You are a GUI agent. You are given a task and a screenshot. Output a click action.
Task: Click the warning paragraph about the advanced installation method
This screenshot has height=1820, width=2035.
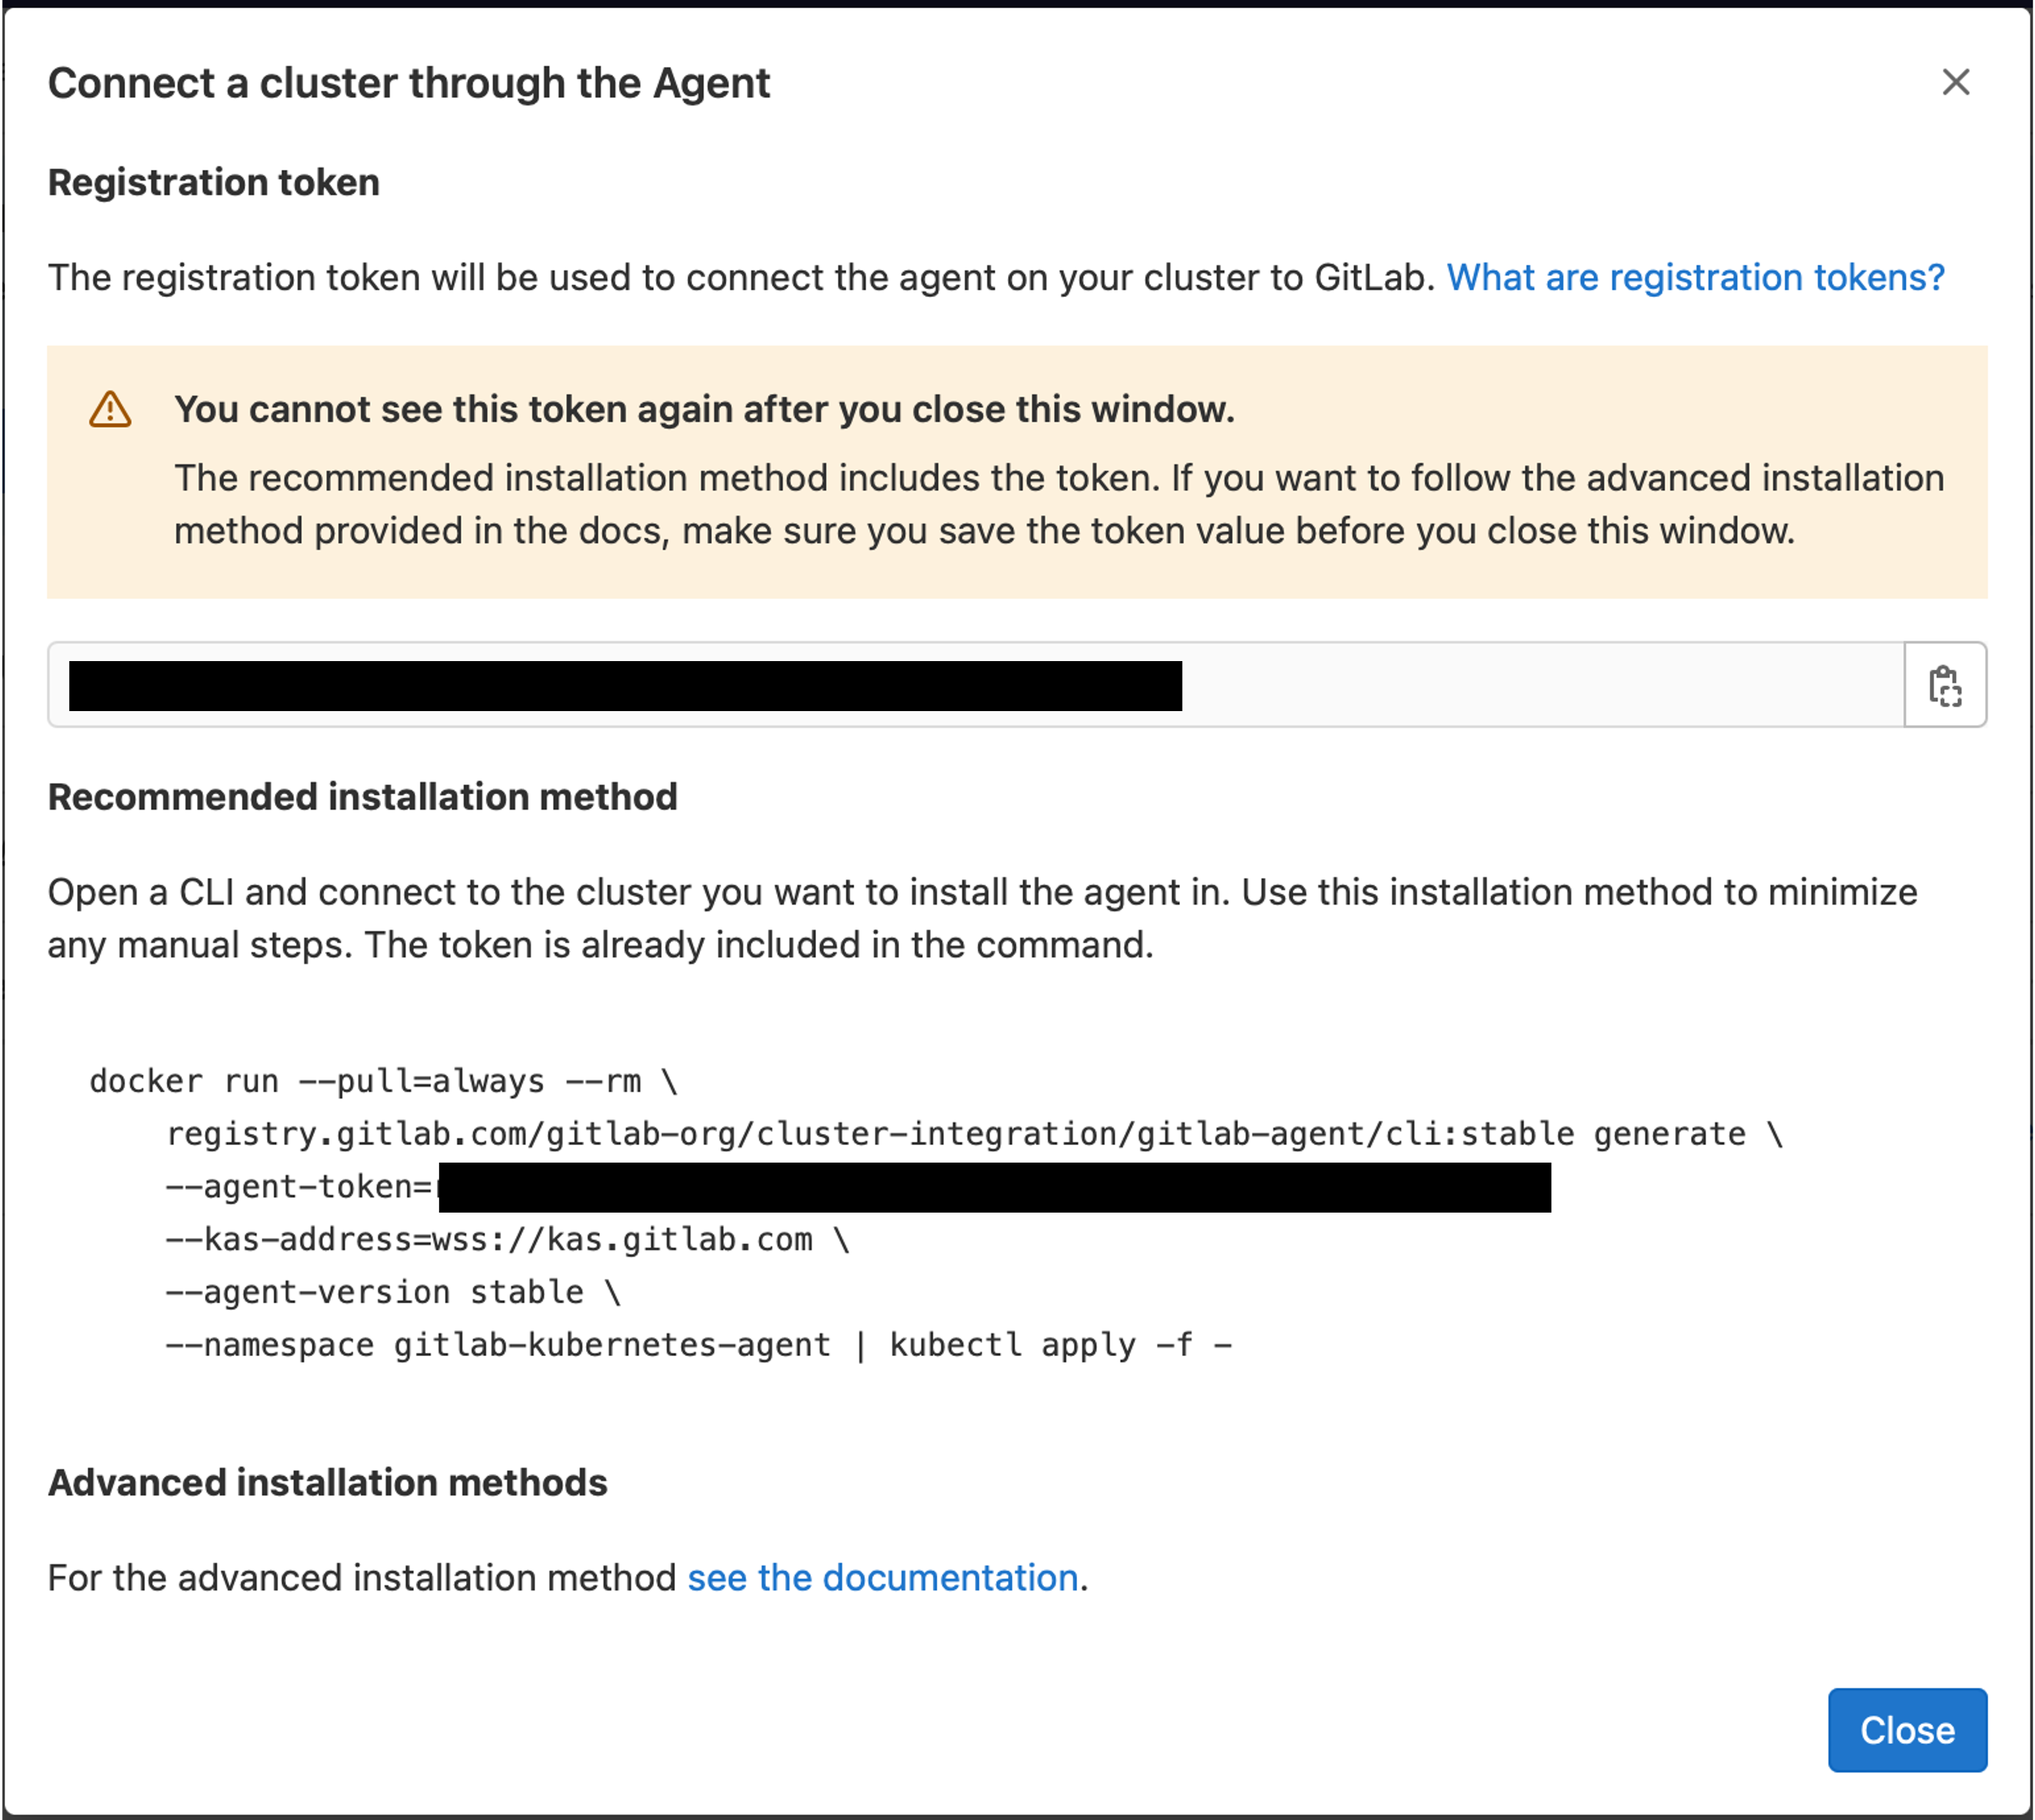point(1059,504)
